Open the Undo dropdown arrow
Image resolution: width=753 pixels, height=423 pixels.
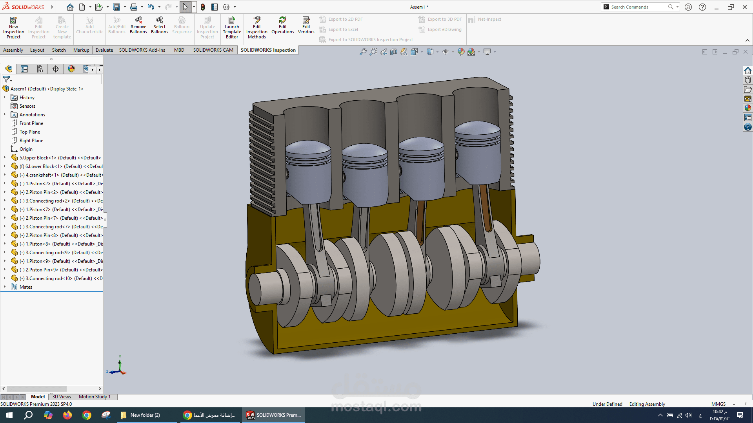tap(159, 7)
